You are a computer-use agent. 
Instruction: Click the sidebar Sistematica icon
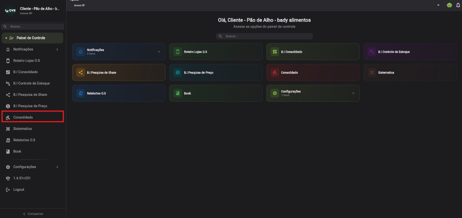[8, 129]
